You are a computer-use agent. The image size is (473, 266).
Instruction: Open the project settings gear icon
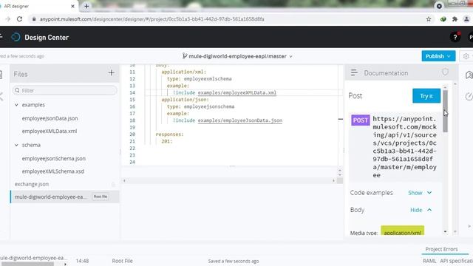pyautogui.click(x=466, y=56)
